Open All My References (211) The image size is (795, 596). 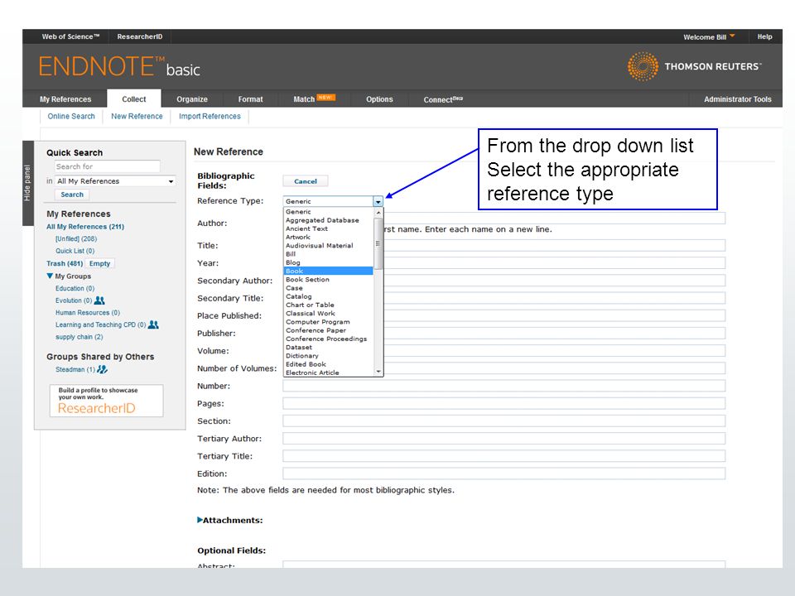85,227
